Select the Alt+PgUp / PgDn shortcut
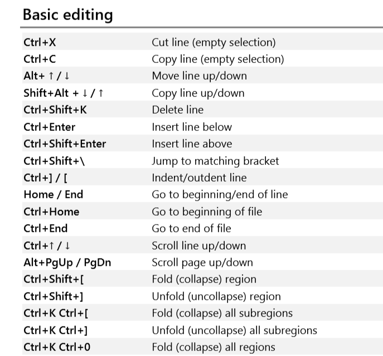 tap(67, 263)
